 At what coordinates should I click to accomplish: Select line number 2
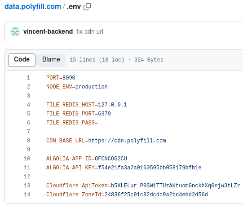click(28, 87)
